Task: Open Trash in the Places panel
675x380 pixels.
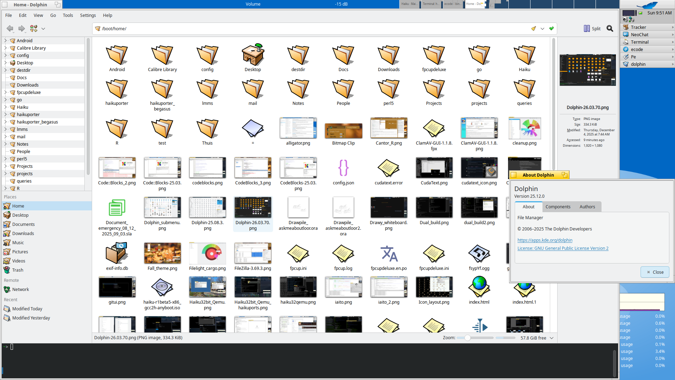Action: click(18, 270)
